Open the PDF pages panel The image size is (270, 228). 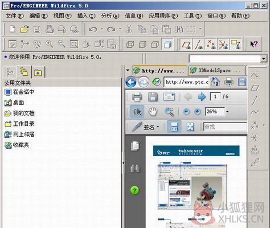pos(135,146)
